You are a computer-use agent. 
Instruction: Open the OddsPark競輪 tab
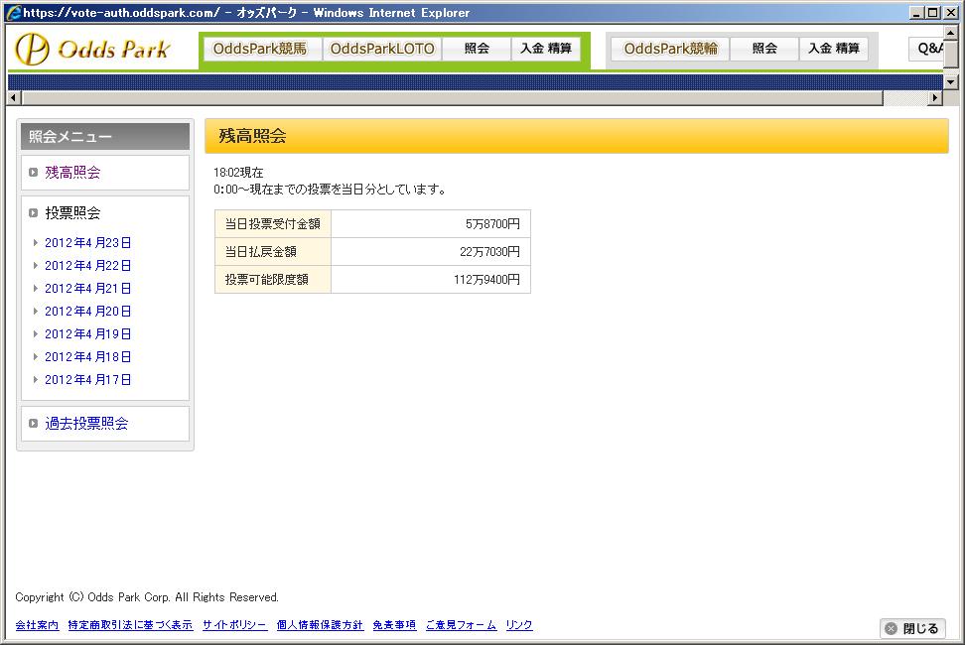pyautogui.click(x=670, y=49)
